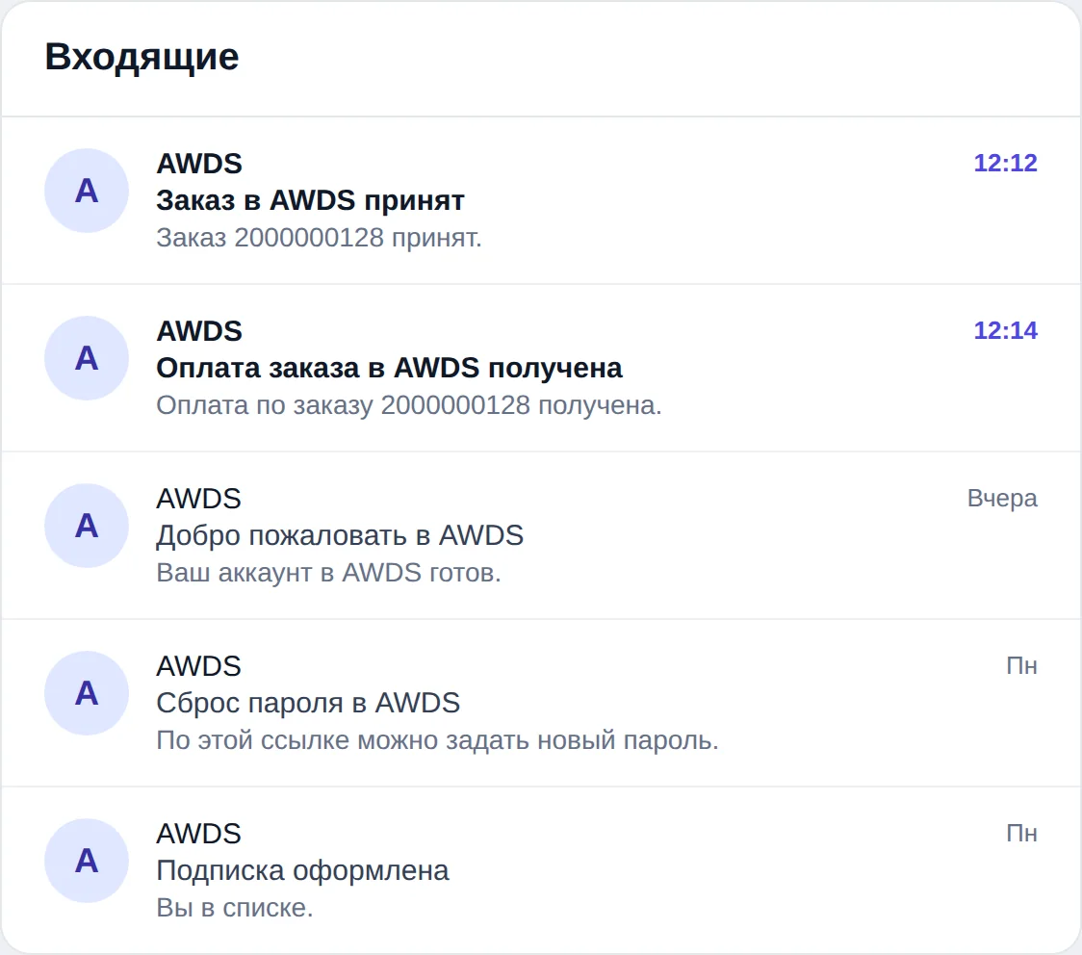Open the email 'Оплата заказа в AWDS получена'

click(x=541, y=368)
